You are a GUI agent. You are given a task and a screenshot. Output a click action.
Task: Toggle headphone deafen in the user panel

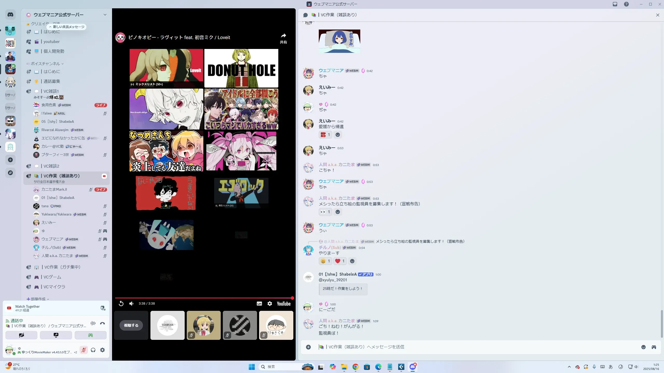93,350
